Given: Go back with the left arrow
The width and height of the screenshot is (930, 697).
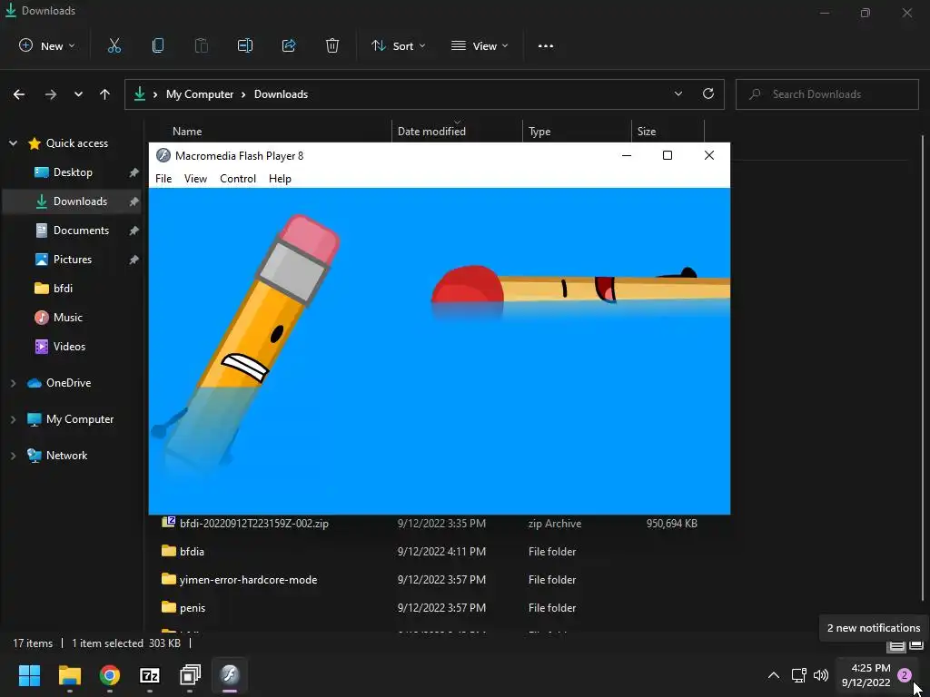Looking at the screenshot, I should [x=19, y=94].
